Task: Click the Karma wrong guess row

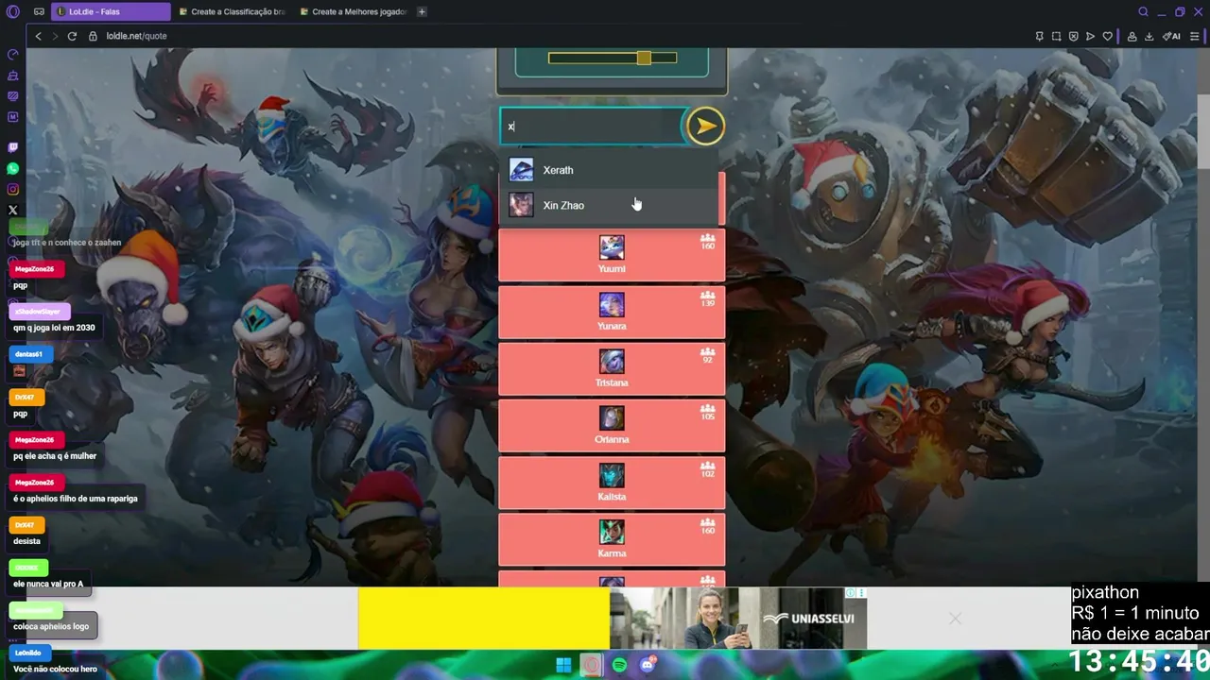Action: (612, 539)
